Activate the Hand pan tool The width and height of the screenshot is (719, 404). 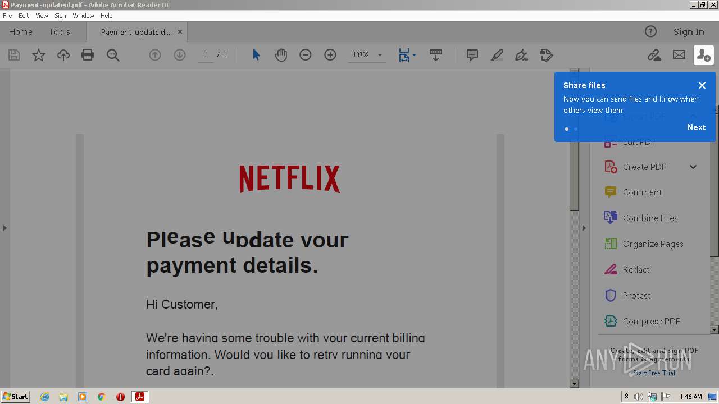click(x=280, y=55)
